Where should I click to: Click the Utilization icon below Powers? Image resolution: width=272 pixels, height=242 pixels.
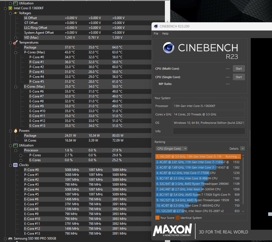coord(16,145)
